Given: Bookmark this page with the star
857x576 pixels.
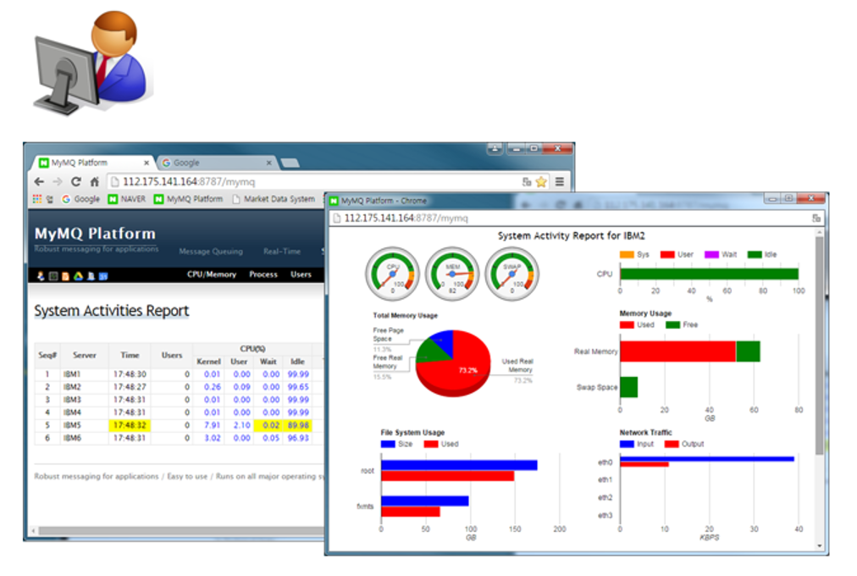Looking at the screenshot, I should (x=541, y=182).
